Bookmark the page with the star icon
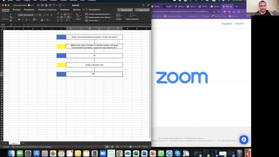The width and height of the screenshot is (279, 157). (x=219, y=12)
